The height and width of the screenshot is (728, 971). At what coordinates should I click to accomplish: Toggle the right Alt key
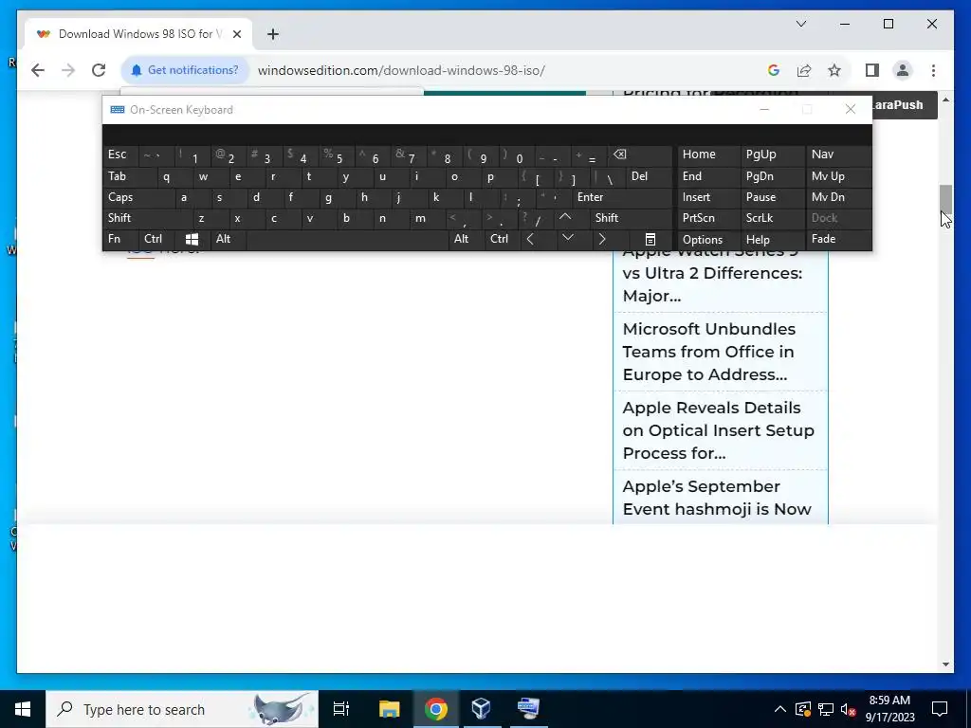click(465, 239)
